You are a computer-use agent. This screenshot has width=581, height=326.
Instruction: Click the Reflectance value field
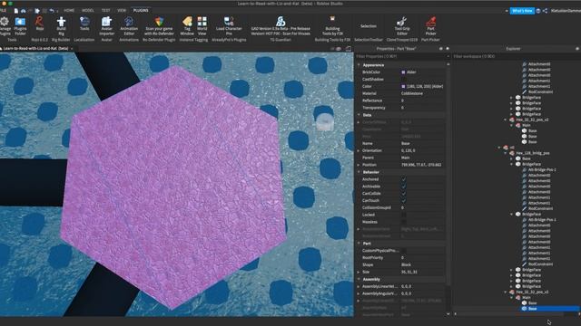pyautogui.click(x=422, y=101)
